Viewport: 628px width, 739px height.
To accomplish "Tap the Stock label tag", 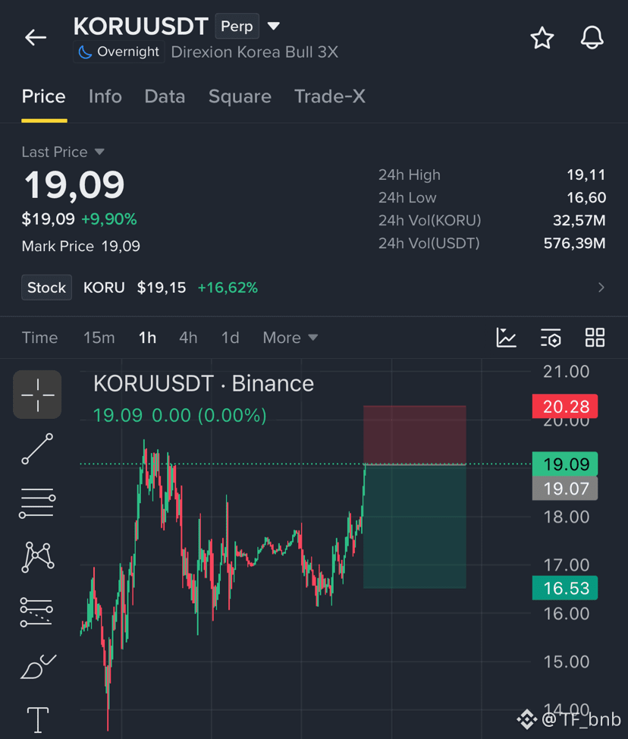I will (x=46, y=288).
